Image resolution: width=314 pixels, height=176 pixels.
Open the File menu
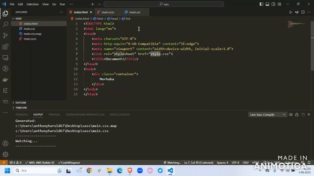12,4
